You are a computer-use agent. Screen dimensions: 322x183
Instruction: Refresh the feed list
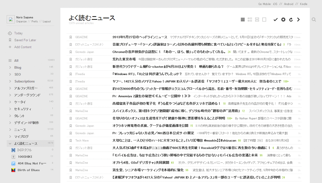pyautogui.click(x=291, y=20)
